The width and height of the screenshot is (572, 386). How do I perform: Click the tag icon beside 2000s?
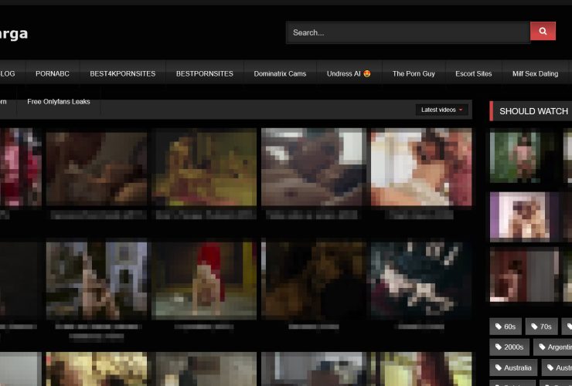498,347
